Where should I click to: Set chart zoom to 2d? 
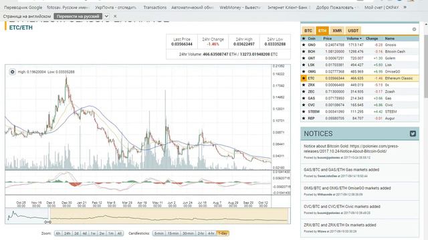76,233
